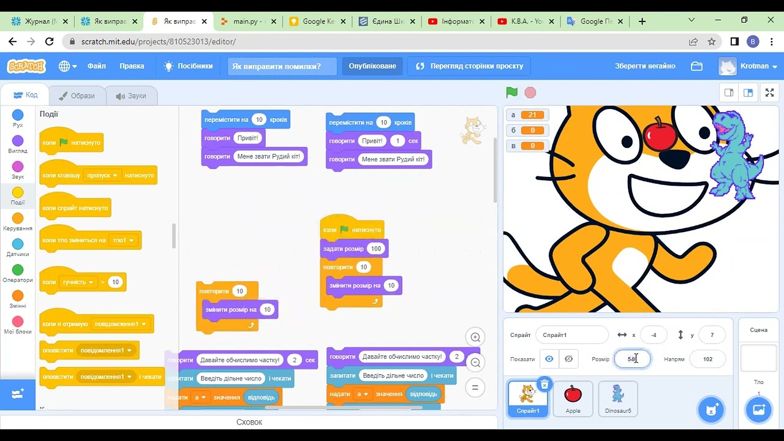Open dropdown in коли я отримую block

121,324
